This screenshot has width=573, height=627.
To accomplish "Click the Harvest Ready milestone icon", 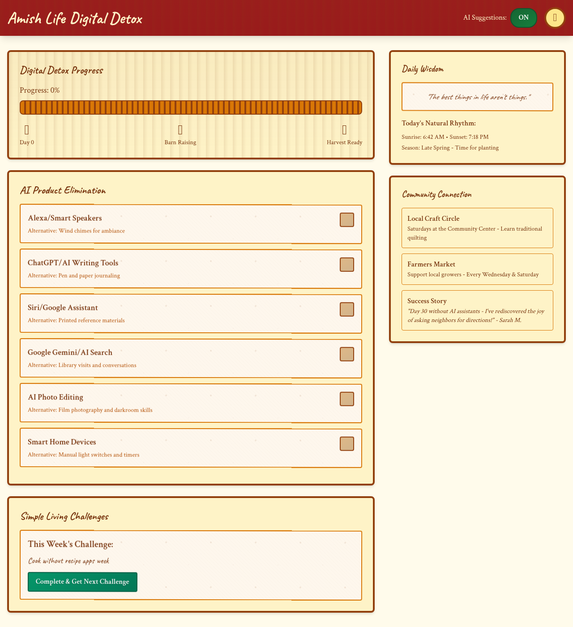I will pos(344,129).
